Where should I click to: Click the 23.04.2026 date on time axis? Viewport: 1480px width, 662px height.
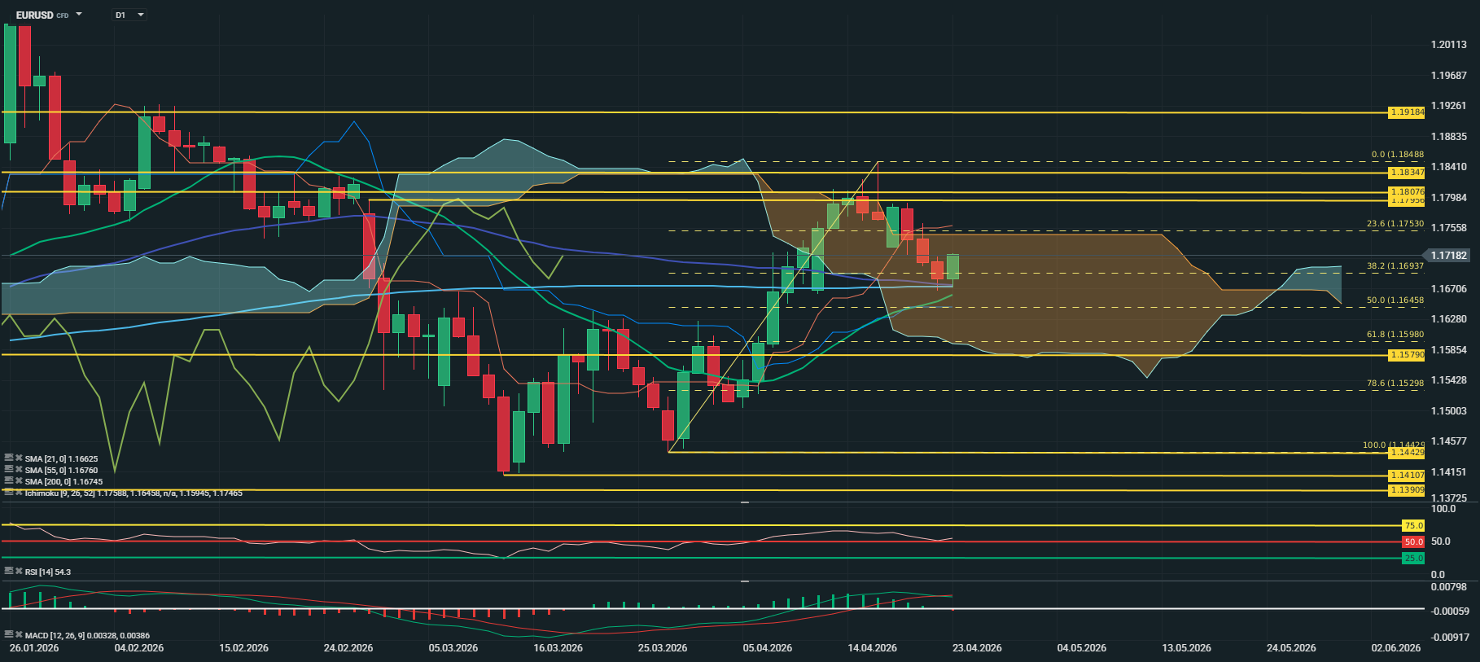tap(977, 648)
